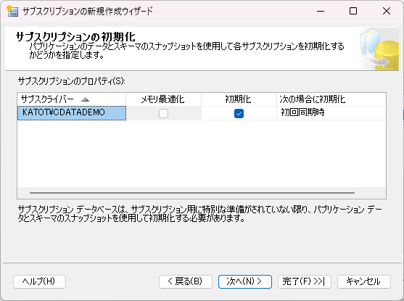Image resolution: width=404 pixels, height=301 pixels.
Task: Click the 次の場合に初期化 column header
Action: (x=331, y=99)
